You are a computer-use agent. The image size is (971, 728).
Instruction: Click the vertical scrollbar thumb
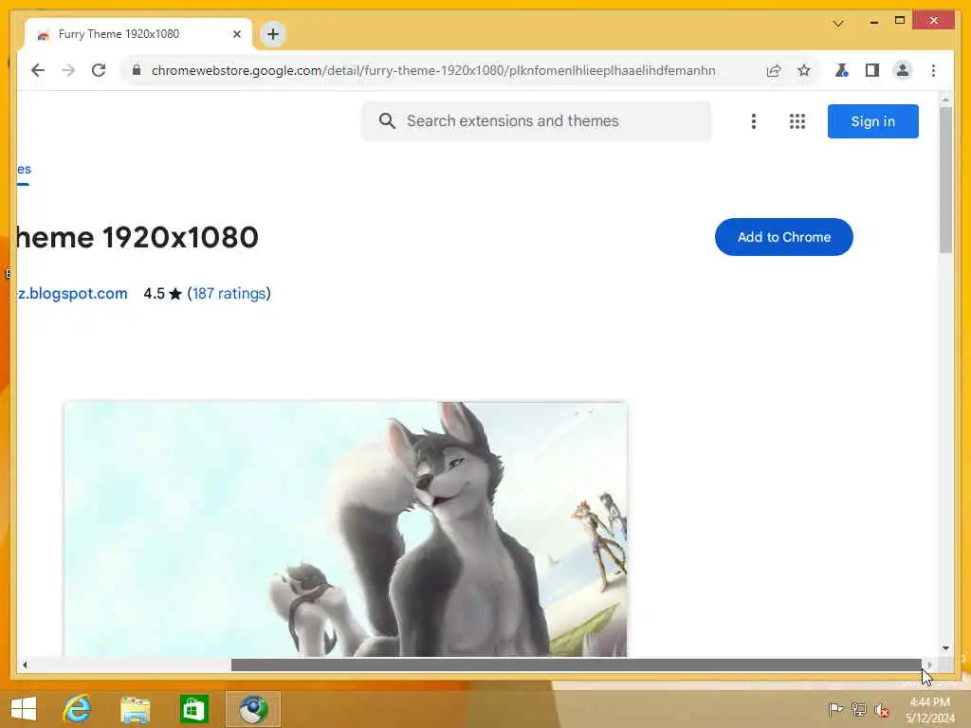pyautogui.click(x=945, y=180)
